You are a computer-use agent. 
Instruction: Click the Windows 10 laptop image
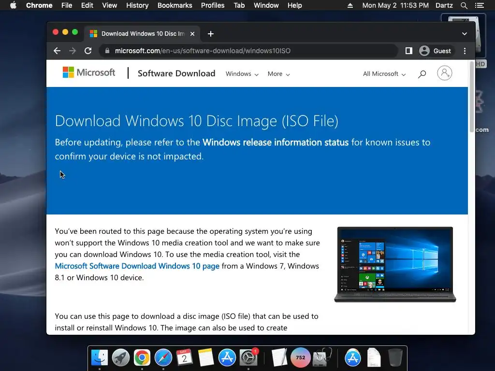[x=395, y=264]
